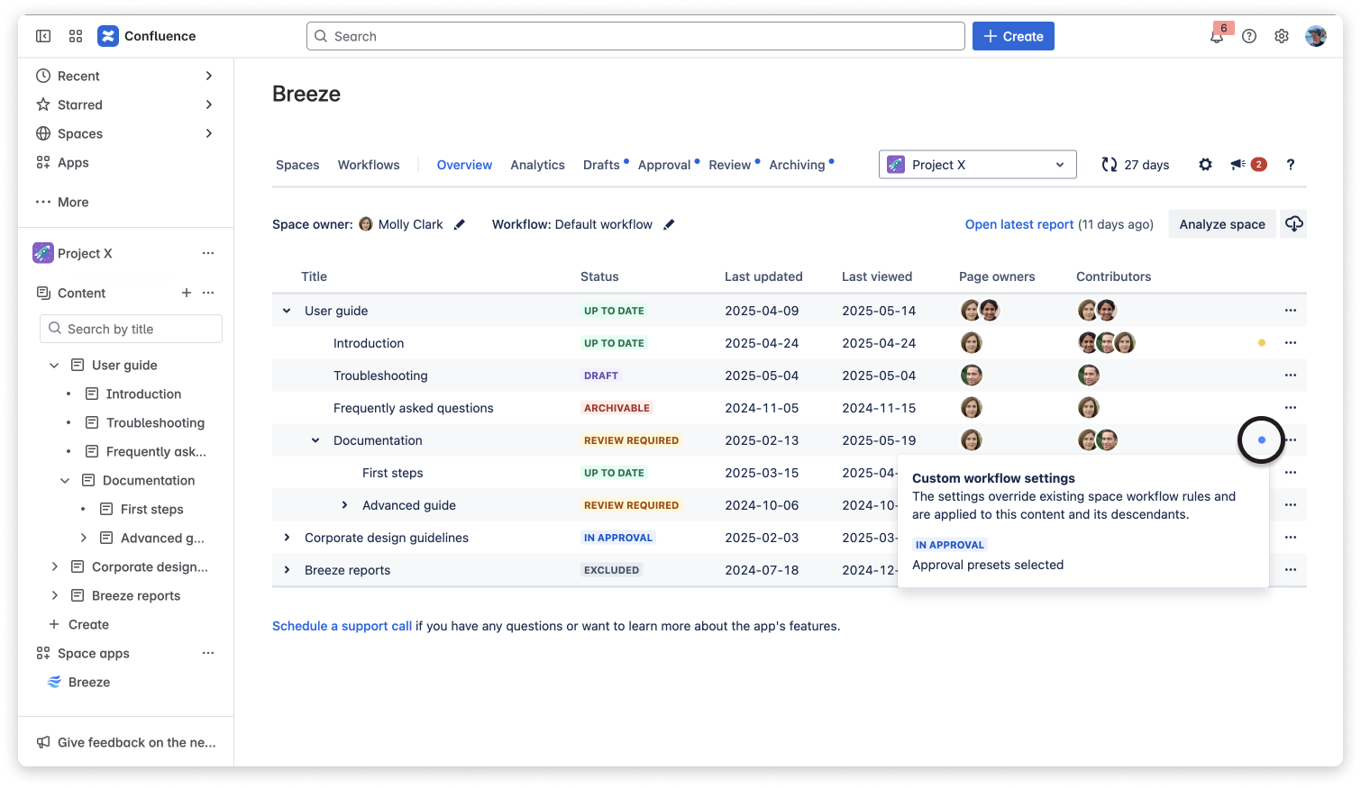Click Create in the sidebar
Image resolution: width=1361 pixels, height=788 pixels.
point(88,624)
